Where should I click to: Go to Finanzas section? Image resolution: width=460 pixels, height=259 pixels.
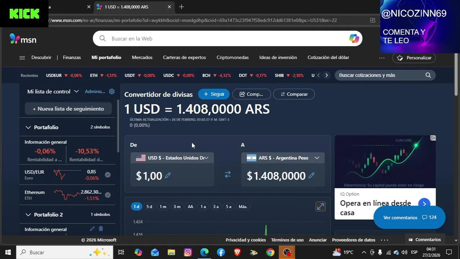click(x=72, y=58)
